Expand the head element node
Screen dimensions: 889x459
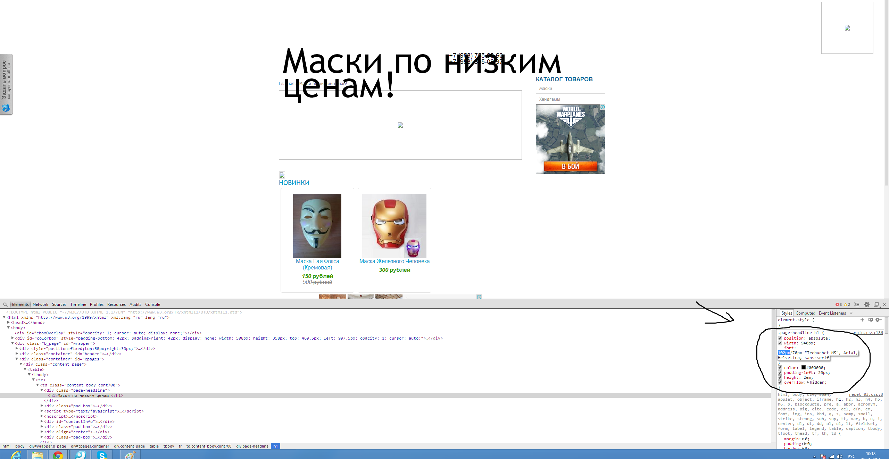click(x=8, y=323)
